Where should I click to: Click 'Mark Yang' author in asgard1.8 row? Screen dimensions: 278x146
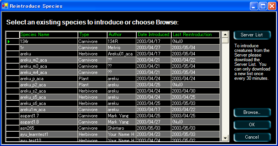pyautogui.click(x=121, y=122)
